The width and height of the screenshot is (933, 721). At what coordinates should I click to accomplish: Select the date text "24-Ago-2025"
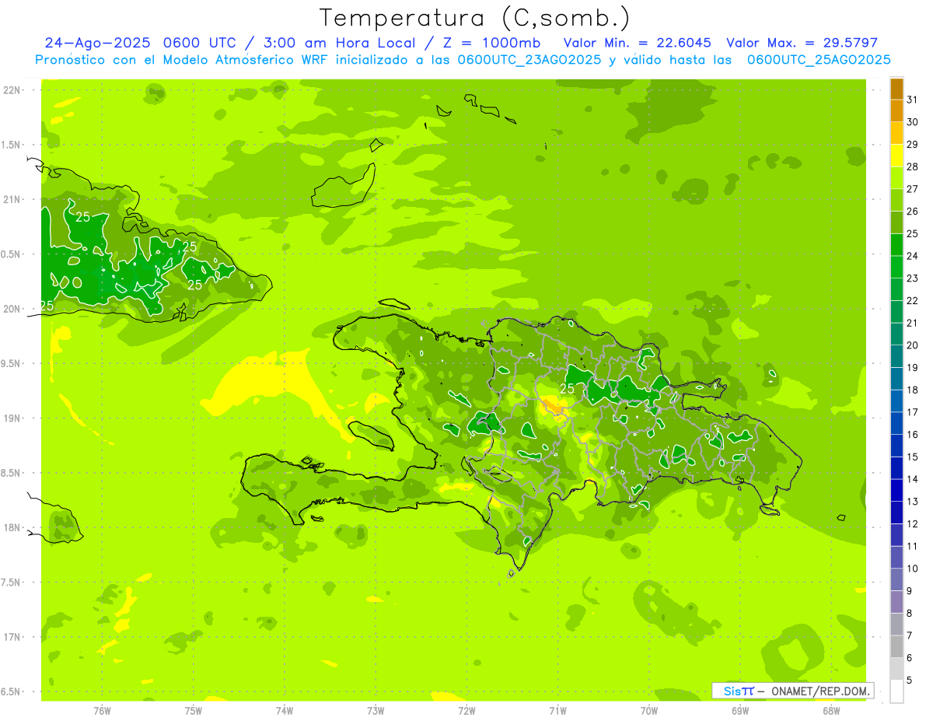click(96, 43)
